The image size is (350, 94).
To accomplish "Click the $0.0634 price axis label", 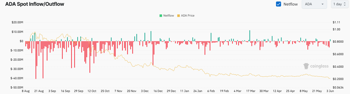I will tap(338, 87).
